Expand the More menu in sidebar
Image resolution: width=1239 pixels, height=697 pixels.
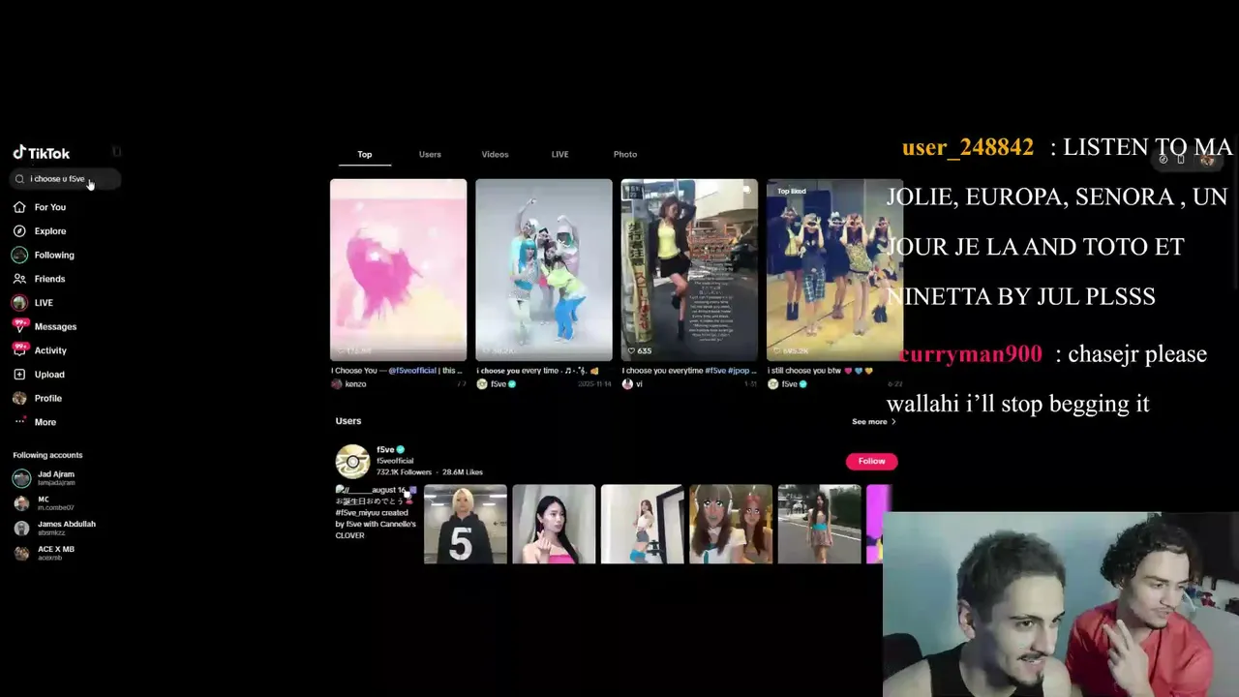click(35, 422)
